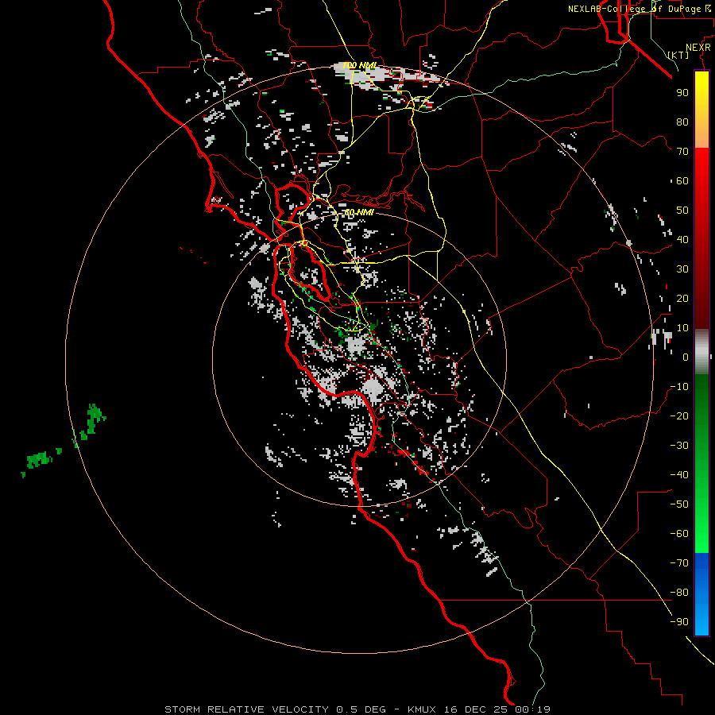Image resolution: width=715 pixels, height=715 pixels.
Task: Click the -20 value on velocity scale
Action: click(679, 415)
